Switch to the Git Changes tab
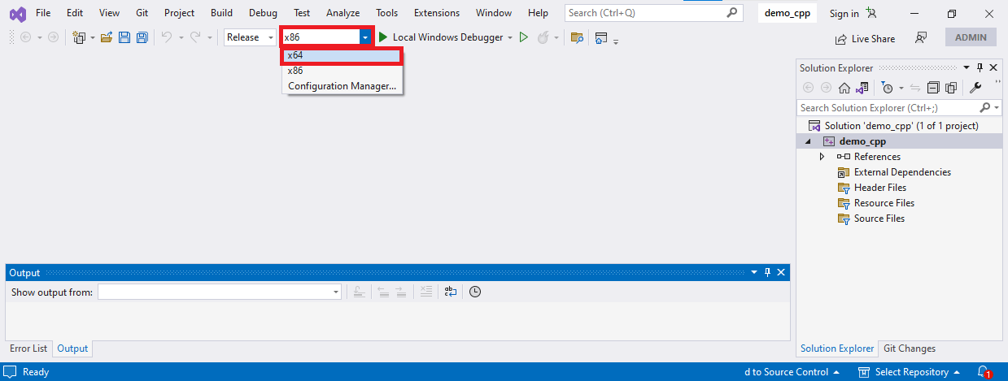1008x381 pixels. pos(910,349)
